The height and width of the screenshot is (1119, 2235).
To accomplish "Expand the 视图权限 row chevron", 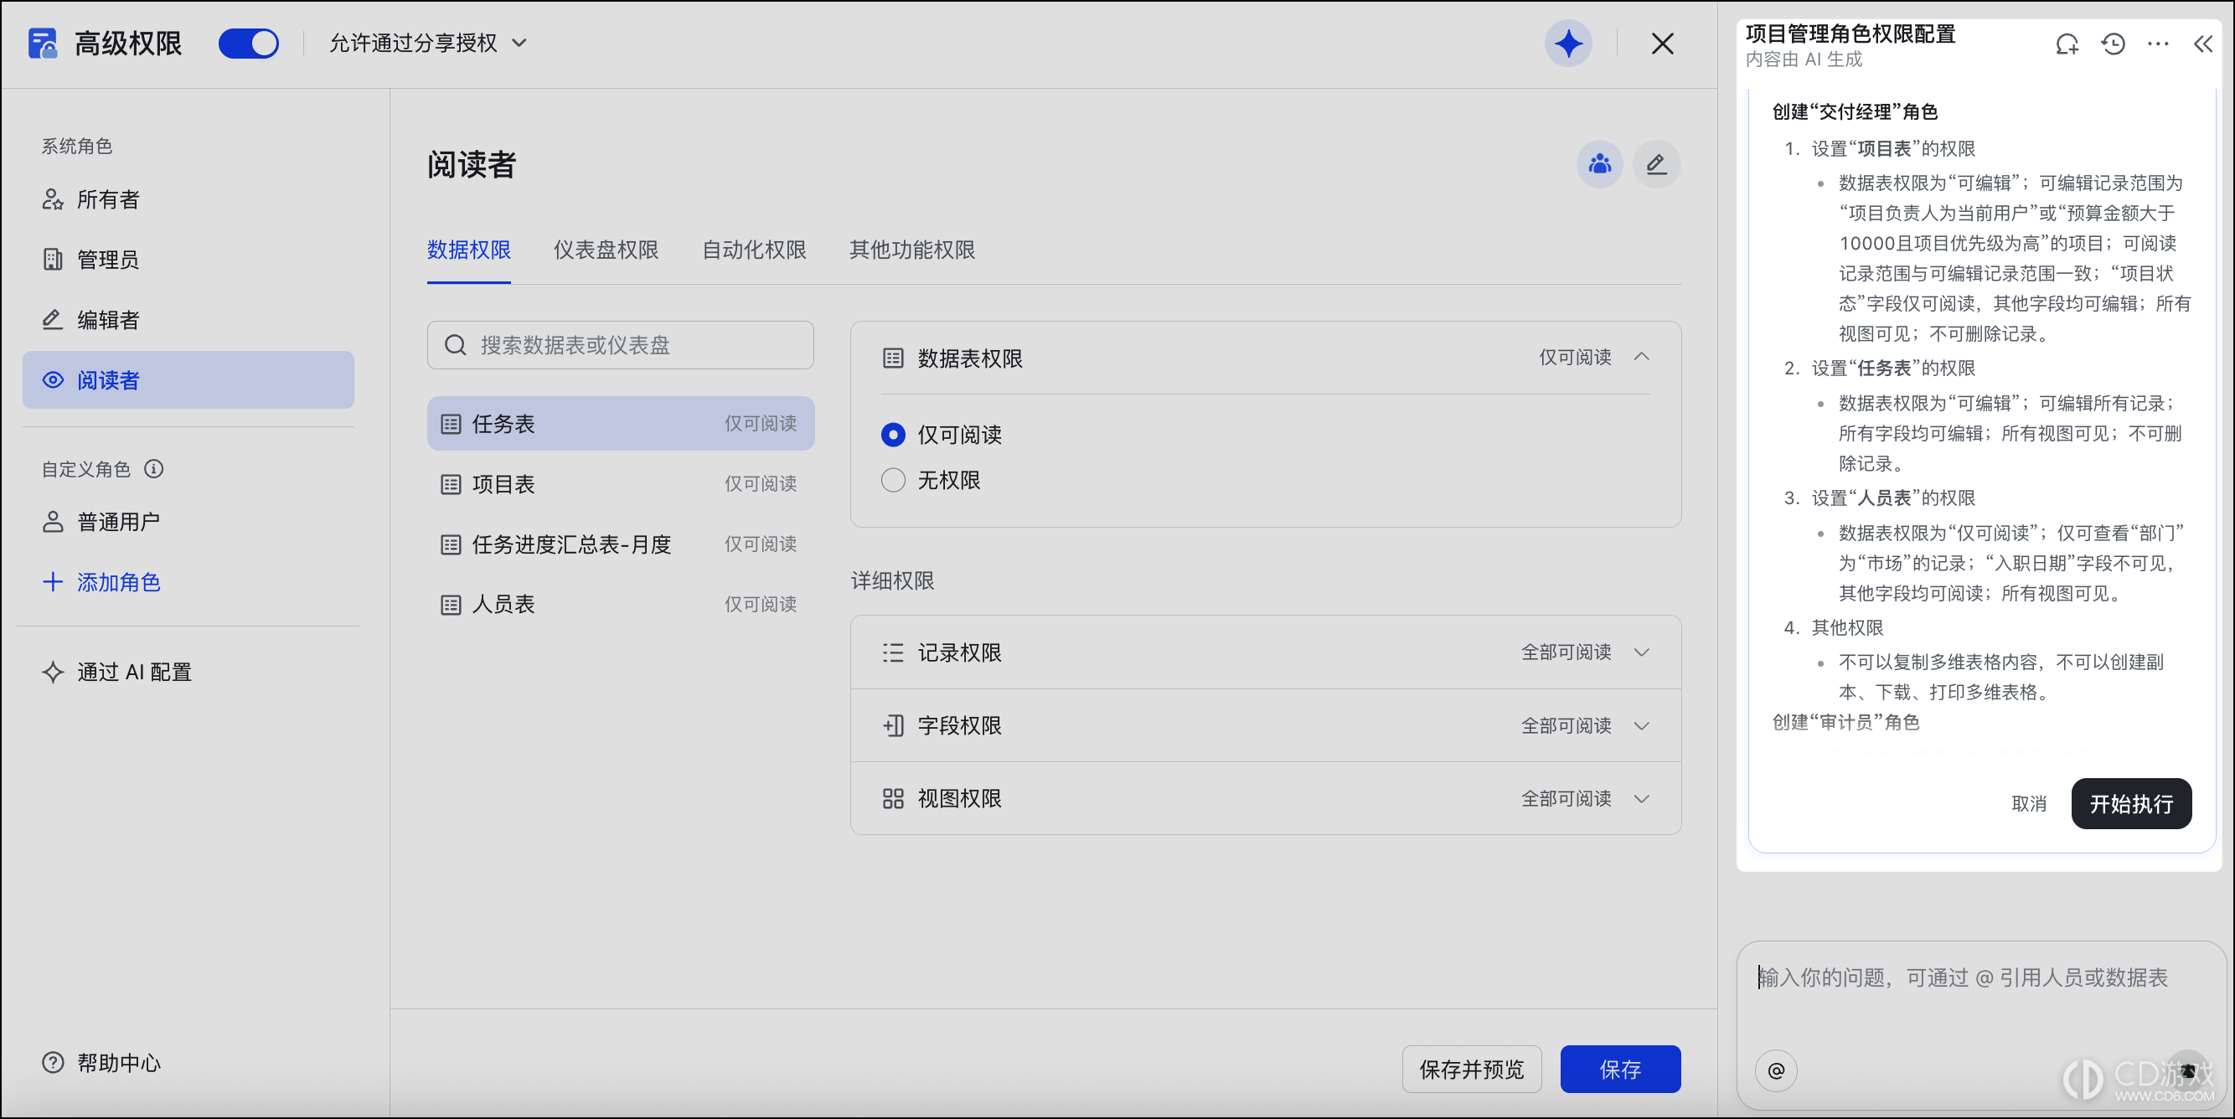I will coord(1642,799).
